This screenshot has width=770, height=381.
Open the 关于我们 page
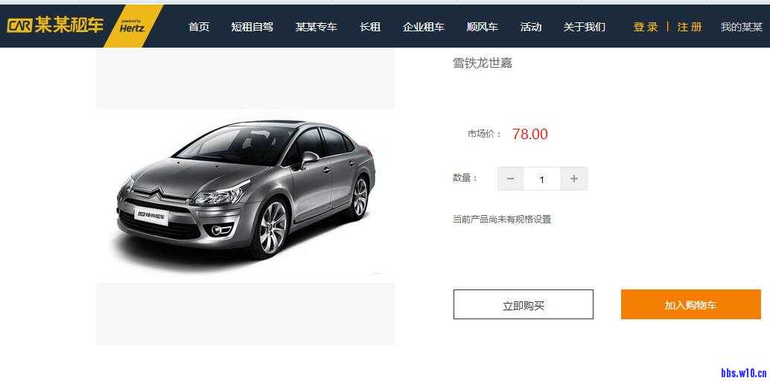pyautogui.click(x=585, y=27)
